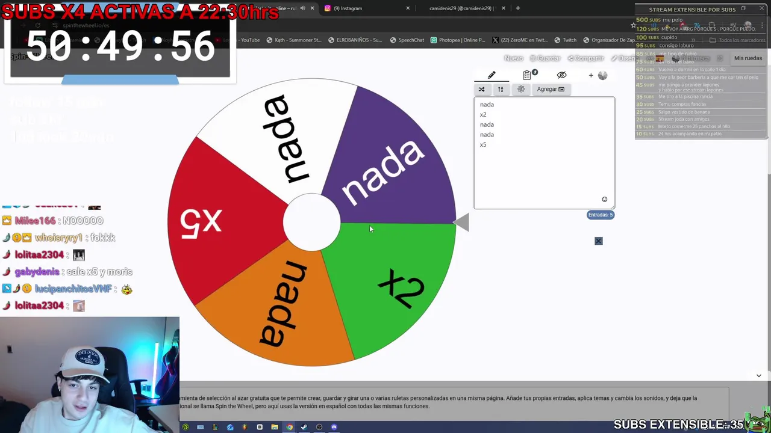Click the Entradas: 5 counter badge
The image size is (771, 433).
coord(601,215)
